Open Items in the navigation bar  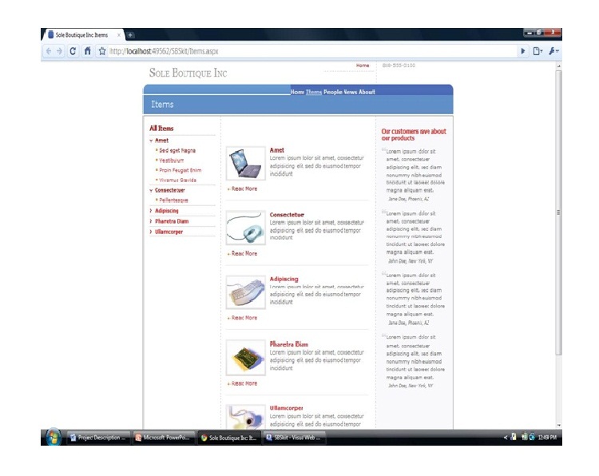[314, 92]
